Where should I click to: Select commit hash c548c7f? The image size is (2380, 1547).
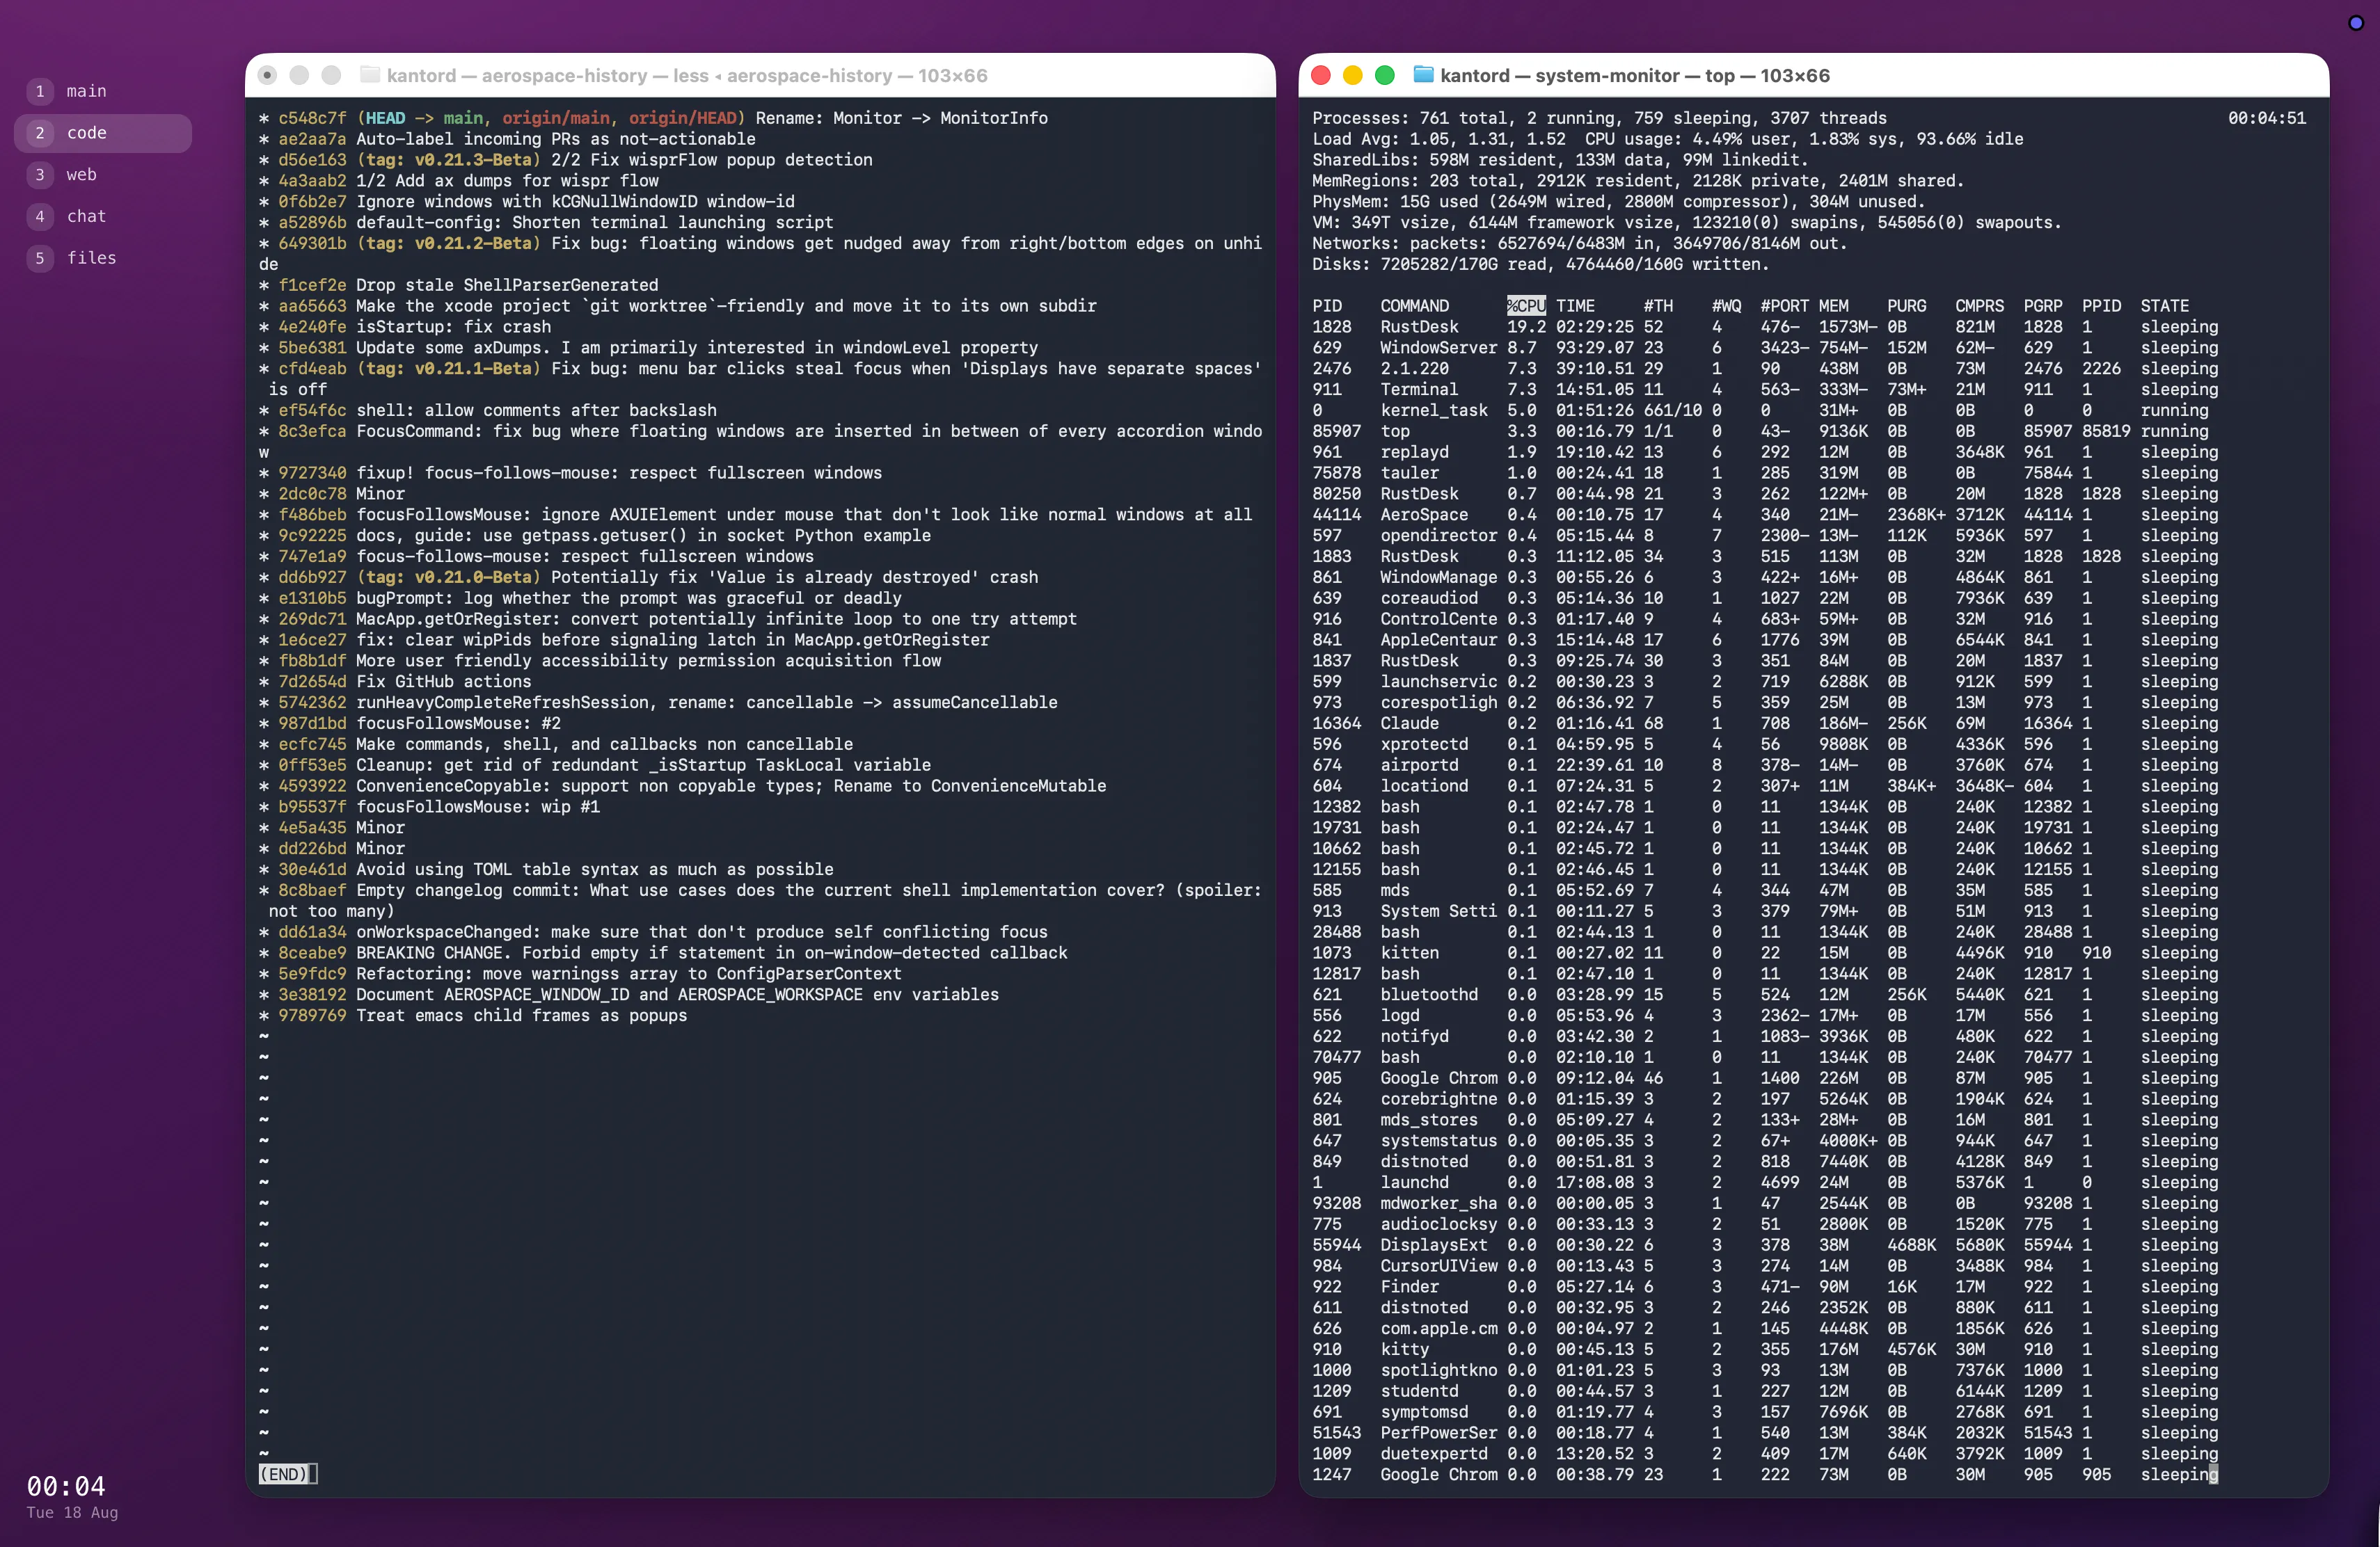coord(312,118)
